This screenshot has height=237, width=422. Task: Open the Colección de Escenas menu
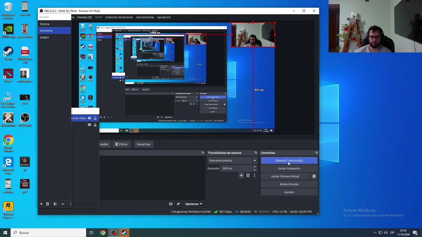(x=119, y=17)
